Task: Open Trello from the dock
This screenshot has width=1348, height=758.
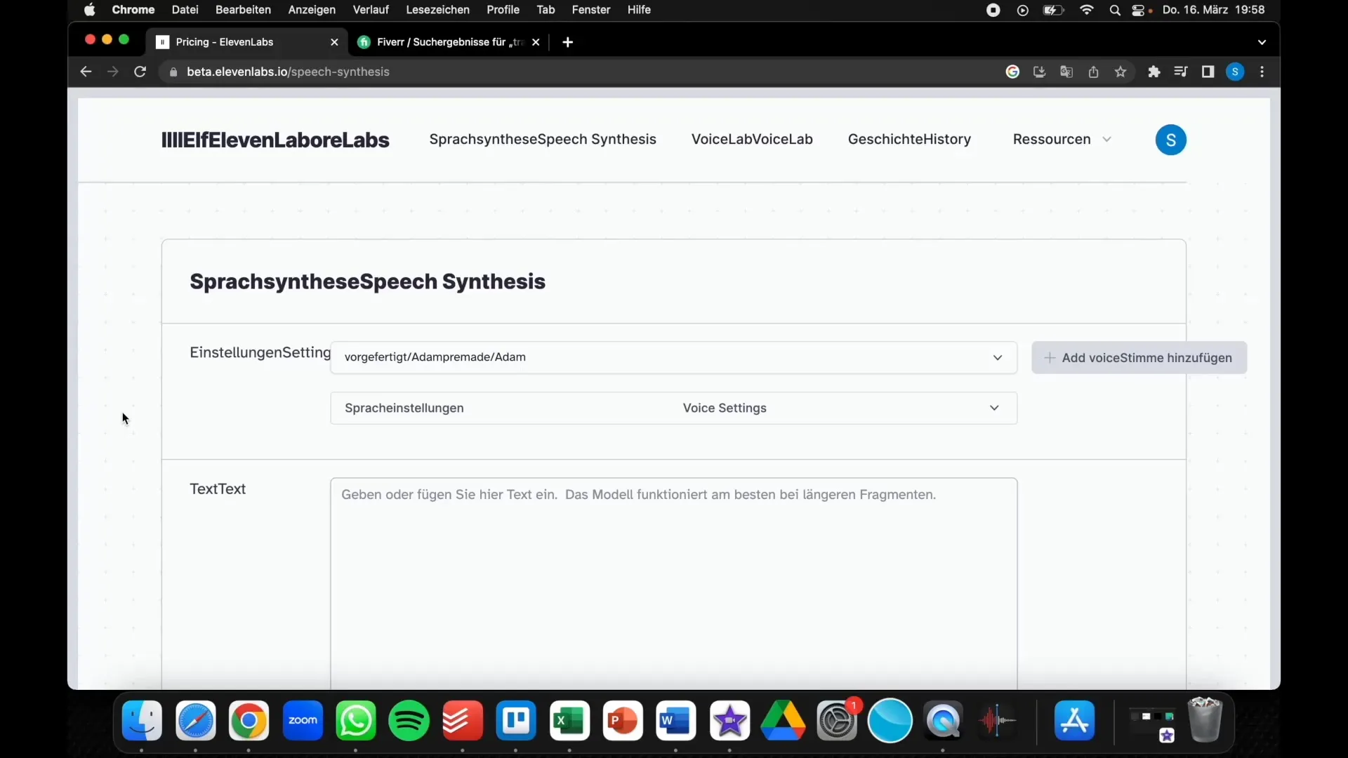Action: [x=516, y=720]
